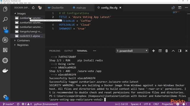This screenshot has height=106, width=190.
Task: Click the VOTE2VALUE line in editor
Action: 75,25
